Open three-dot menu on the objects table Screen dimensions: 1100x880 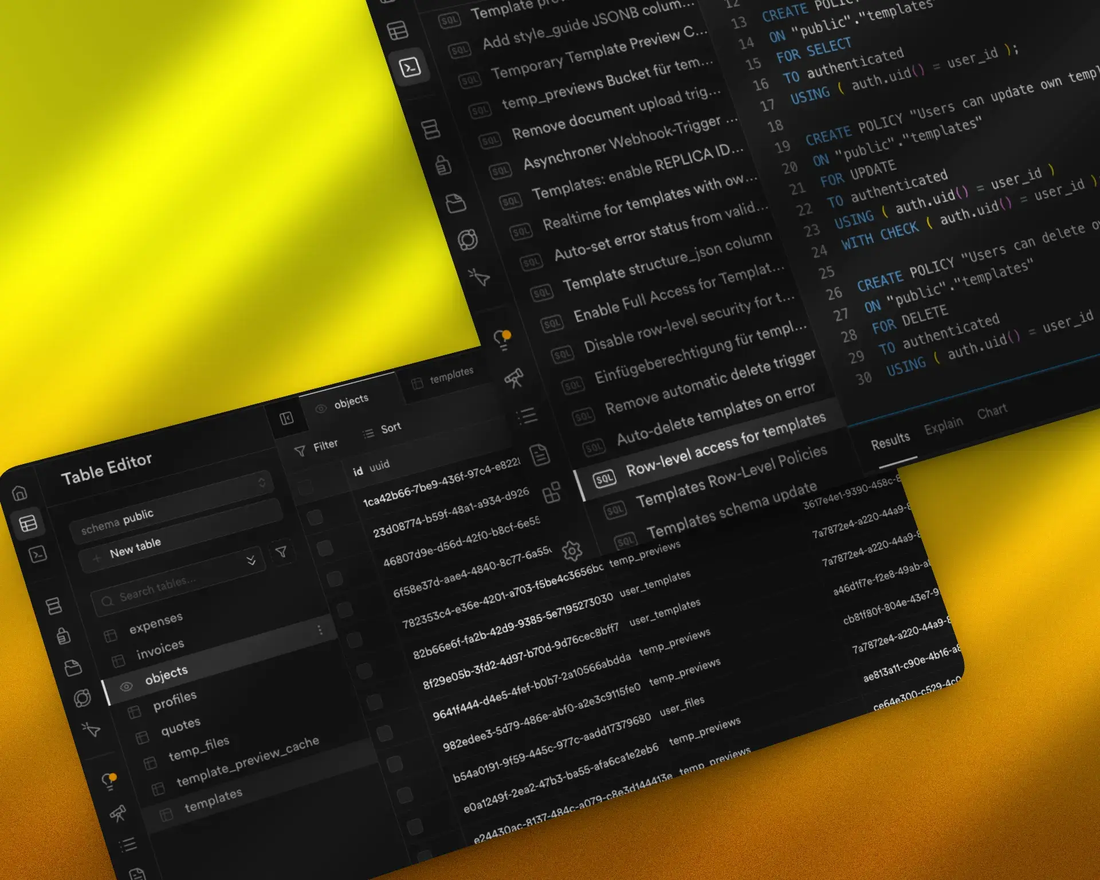click(x=320, y=630)
